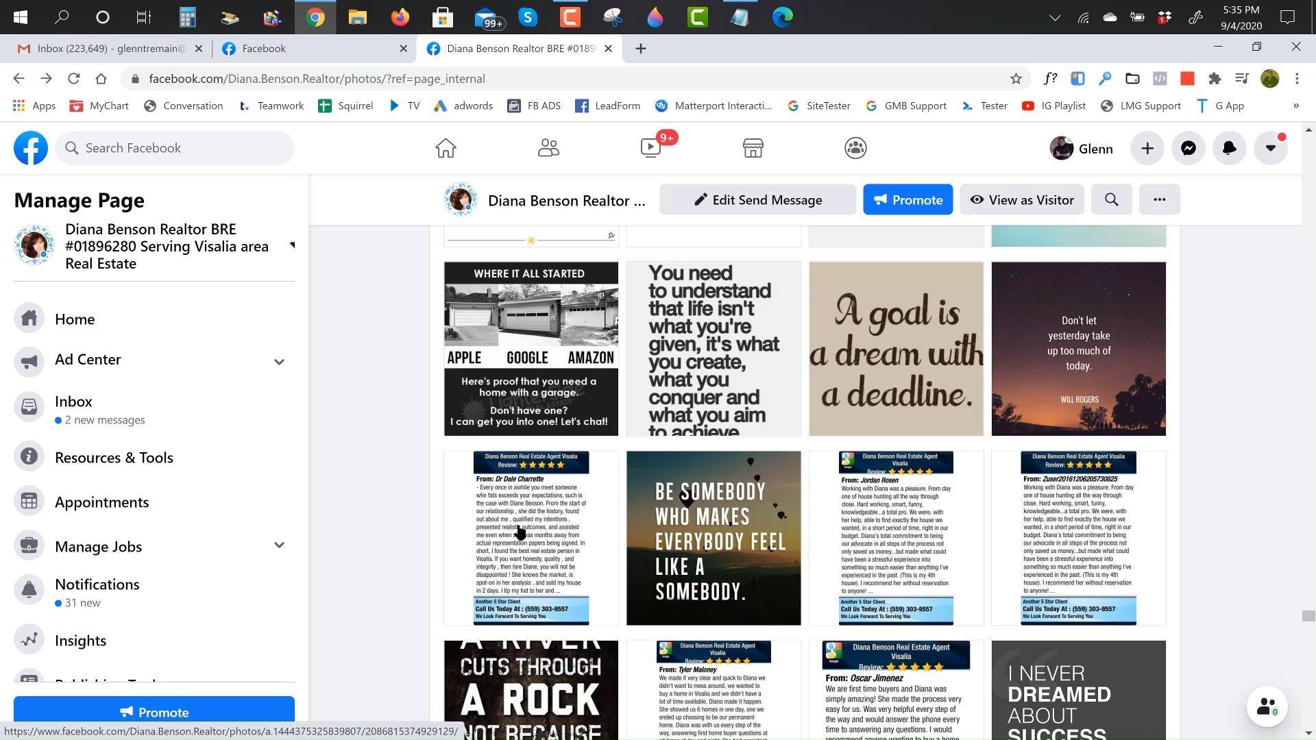Image resolution: width=1316 pixels, height=740 pixels.
Task: Expand the Manage Jobs section
Action: (x=279, y=545)
